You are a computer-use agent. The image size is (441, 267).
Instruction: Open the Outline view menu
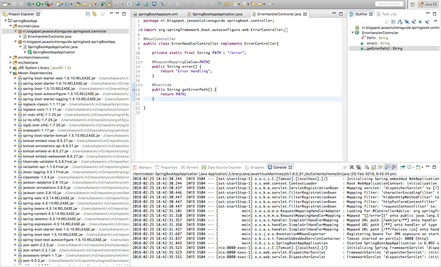pyautogui.click(x=435, y=21)
